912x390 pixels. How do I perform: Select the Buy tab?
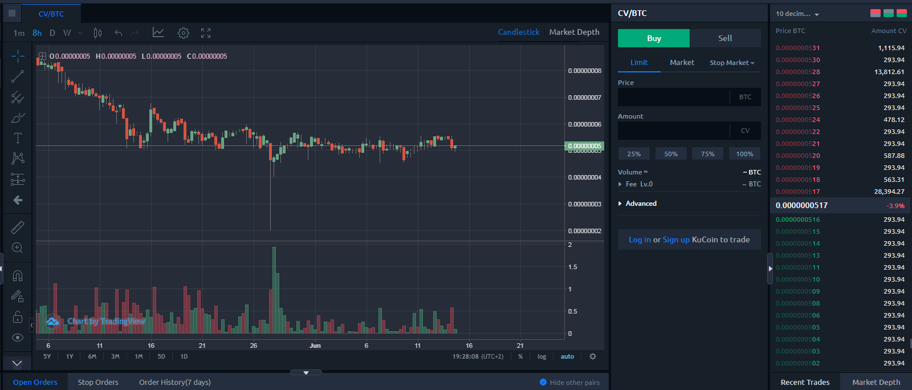[654, 38]
